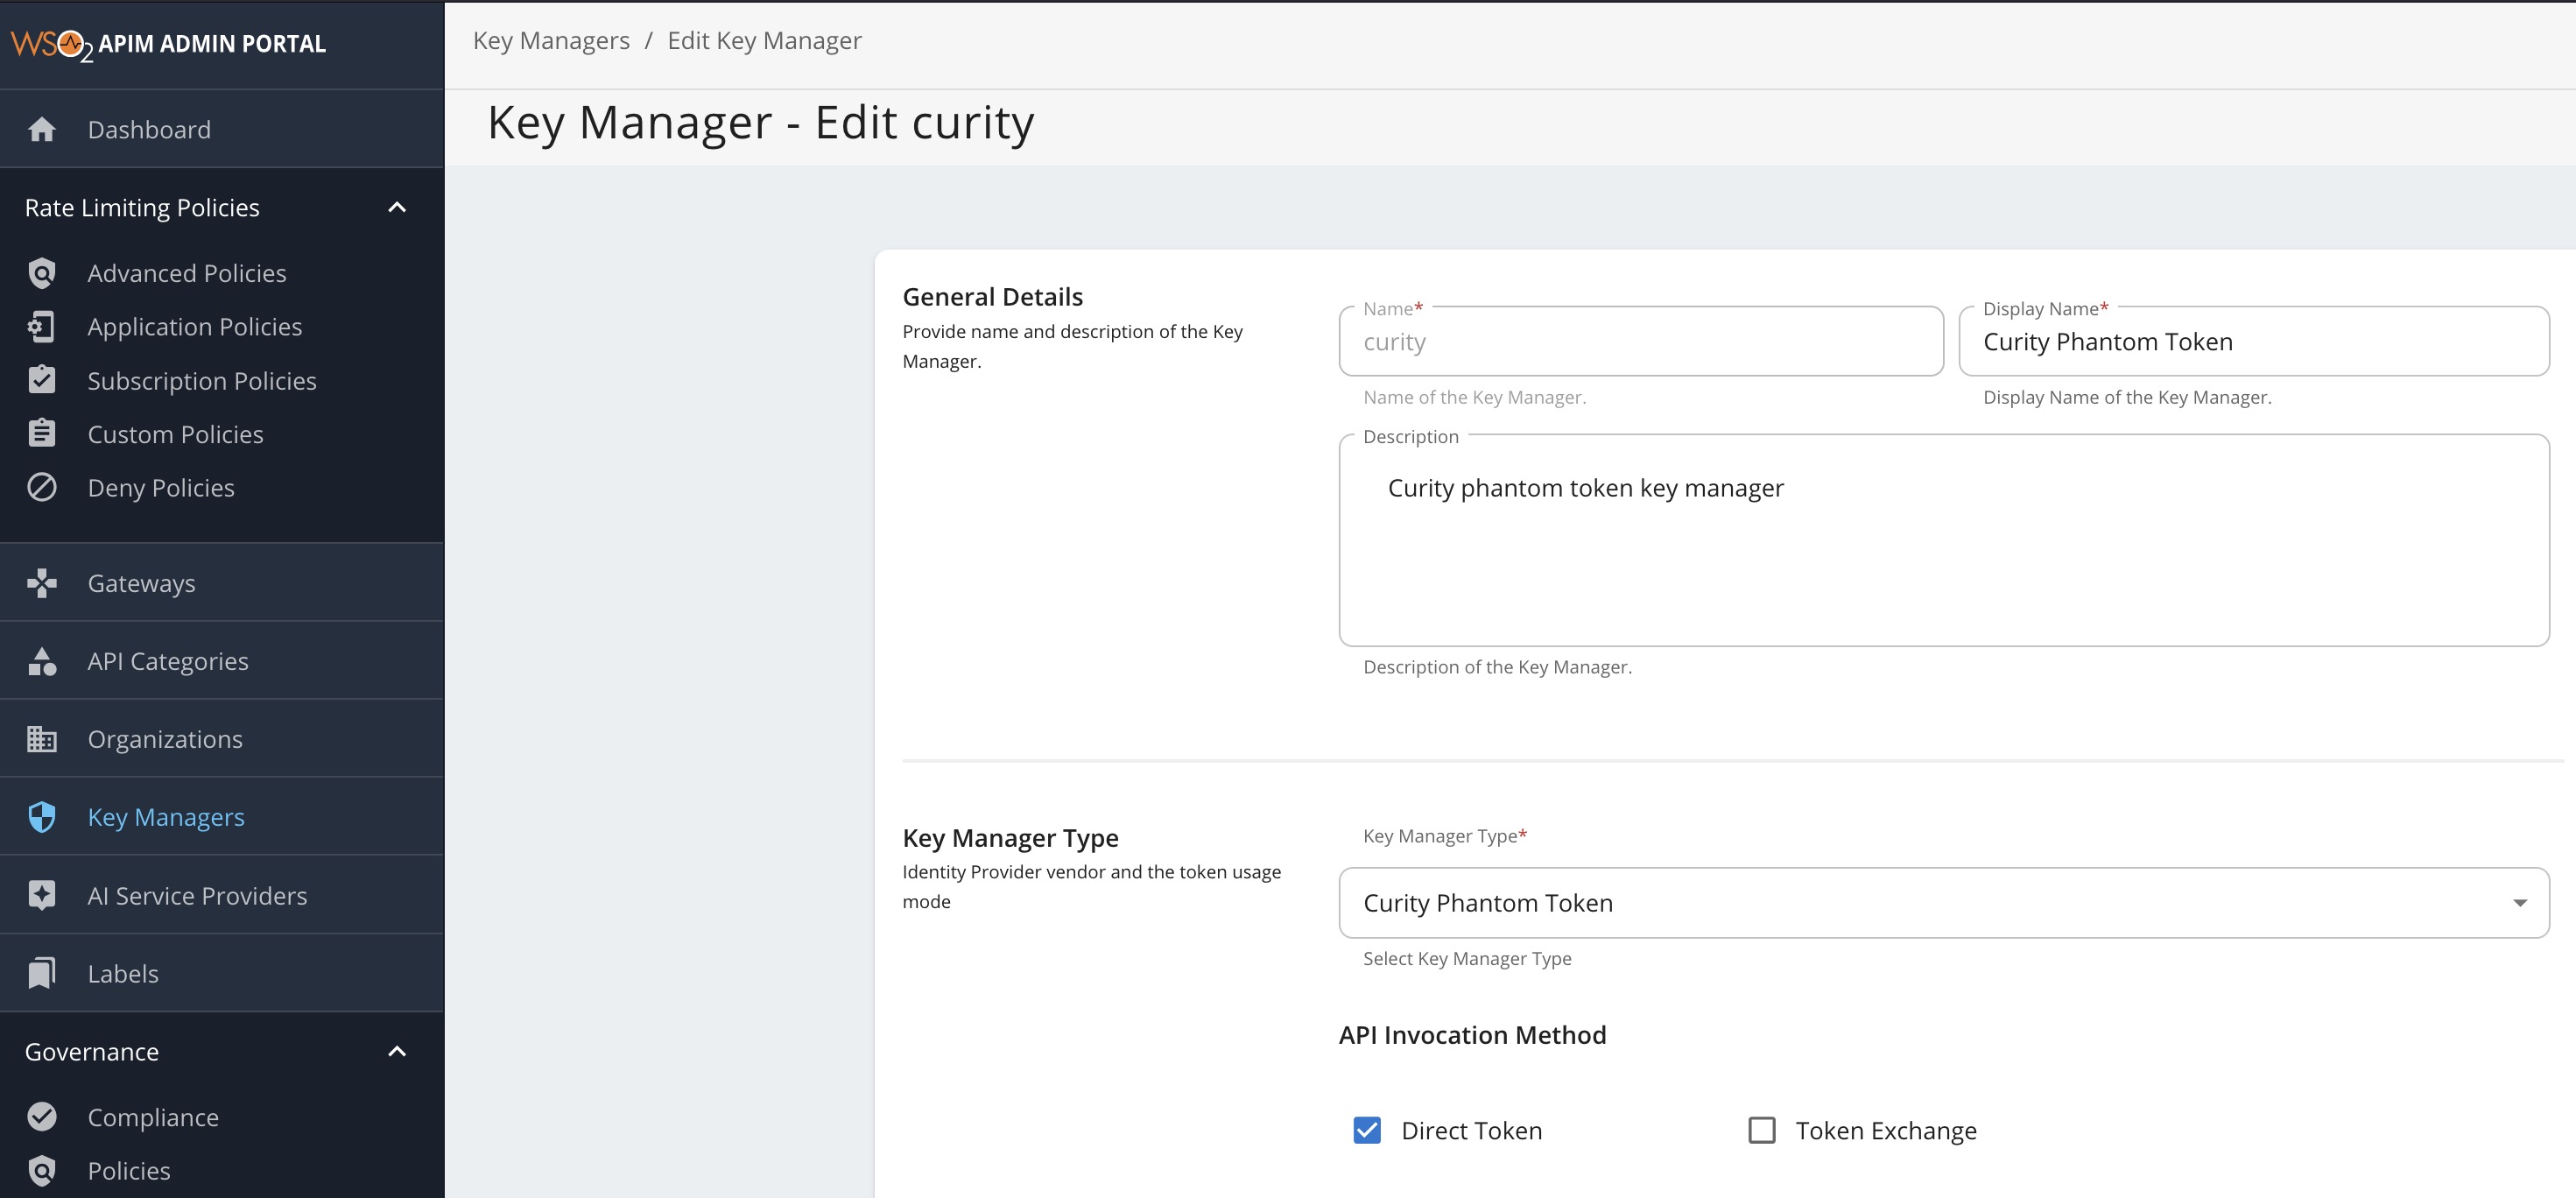Click the Key Managers shield icon
Viewport: 2576px width, 1198px height.
42,817
